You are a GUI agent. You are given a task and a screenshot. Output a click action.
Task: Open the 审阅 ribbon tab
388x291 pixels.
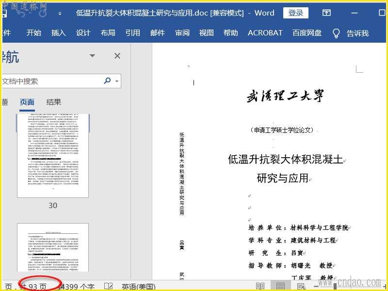pos(182,33)
